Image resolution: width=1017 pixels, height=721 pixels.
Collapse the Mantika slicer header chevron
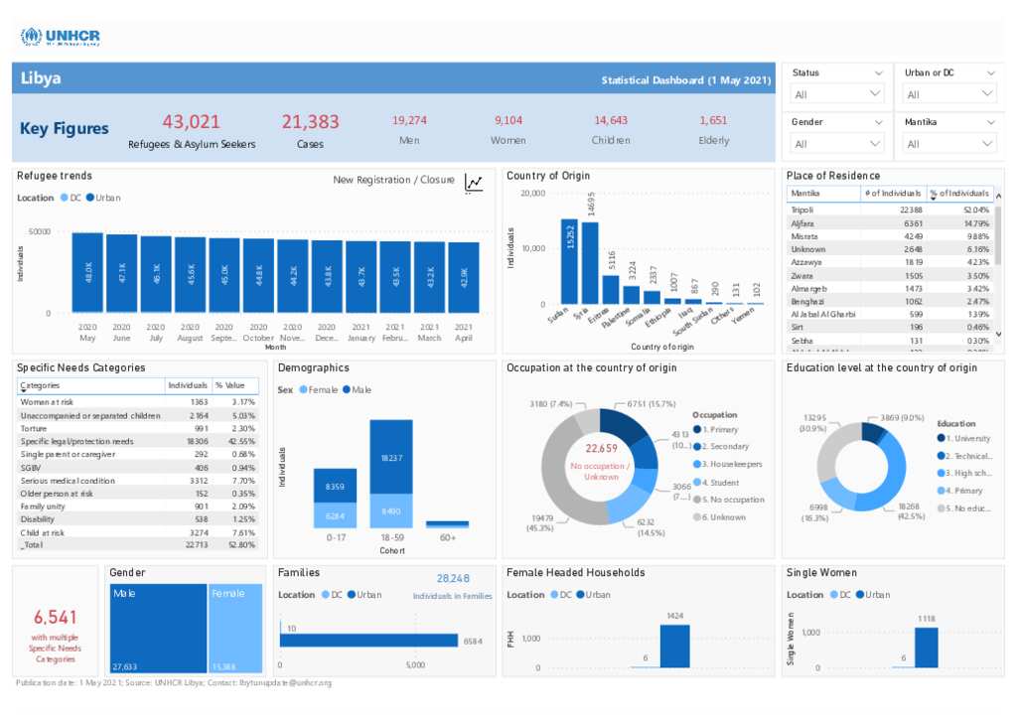click(x=988, y=121)
